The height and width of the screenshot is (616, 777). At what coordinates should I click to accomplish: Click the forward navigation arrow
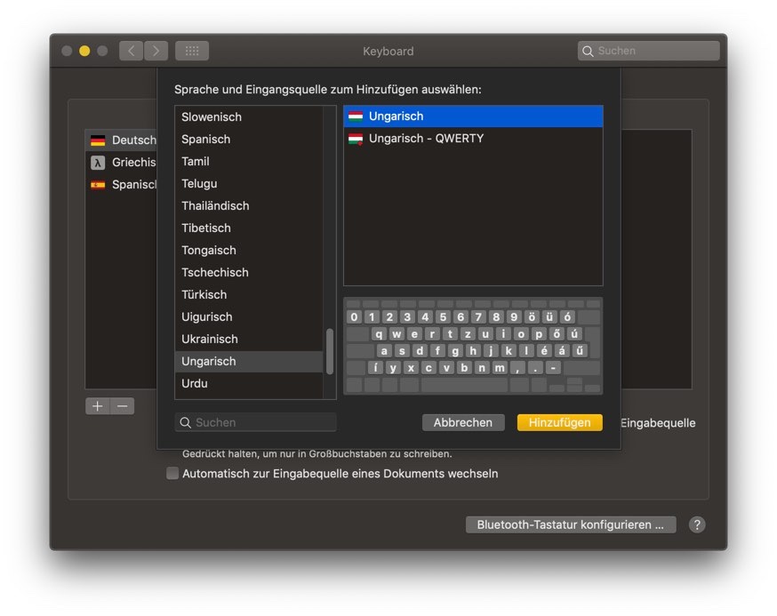pos(156,51)
